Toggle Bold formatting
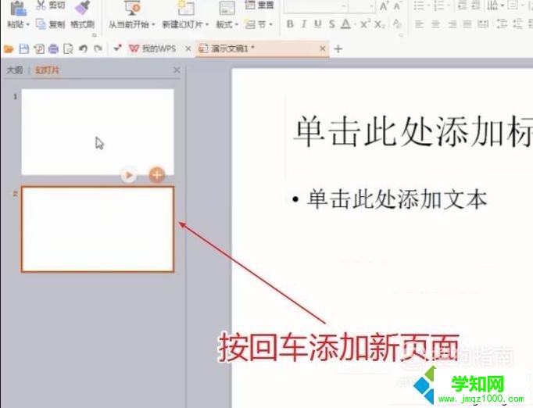 [290, 24]
